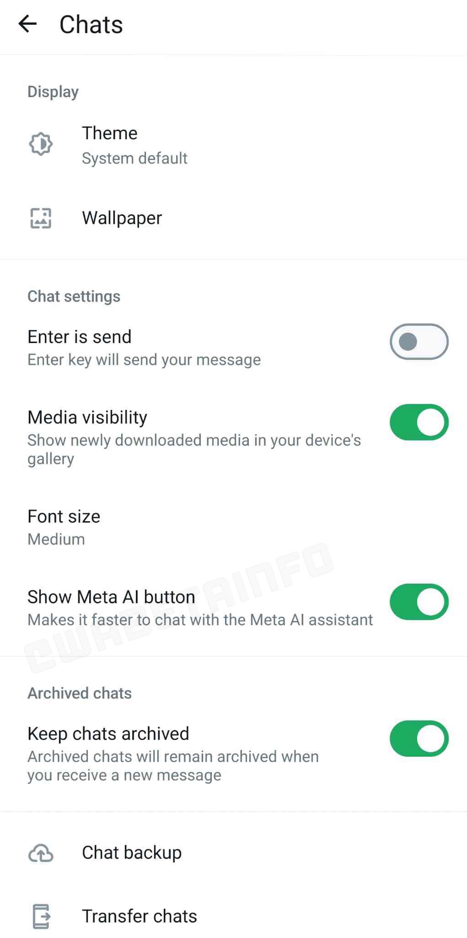Click the Transfer chats phone icon

[41, 916]
